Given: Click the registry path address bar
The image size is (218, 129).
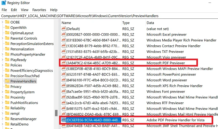Looking at the screenshot, I should point(109,16).
